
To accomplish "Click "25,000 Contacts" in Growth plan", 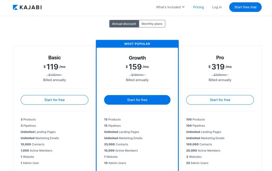I will [116, 144].
